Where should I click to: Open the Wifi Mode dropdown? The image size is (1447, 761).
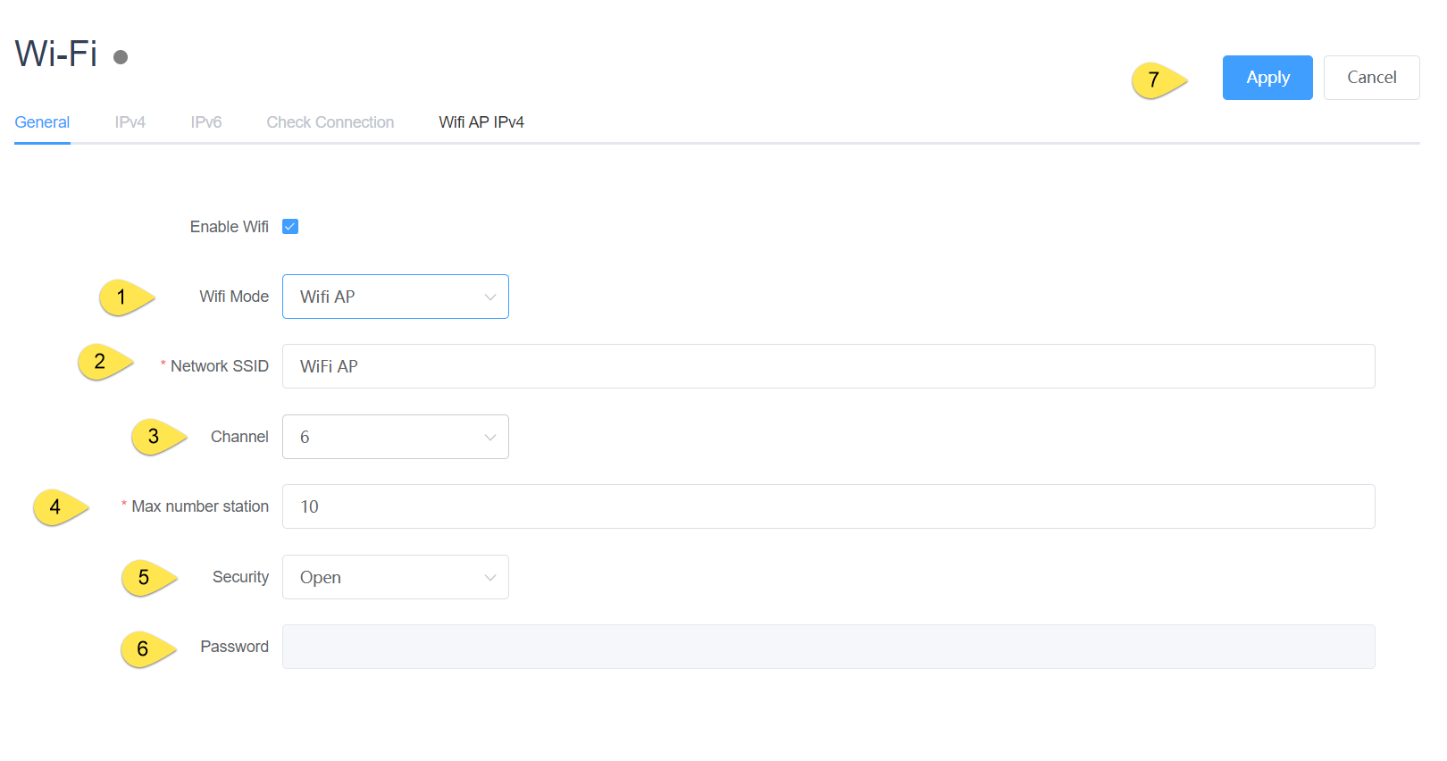coord(395,297)
